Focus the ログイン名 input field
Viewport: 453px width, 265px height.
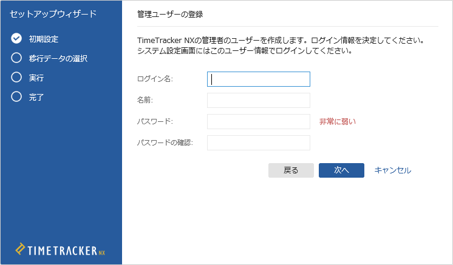259,79
